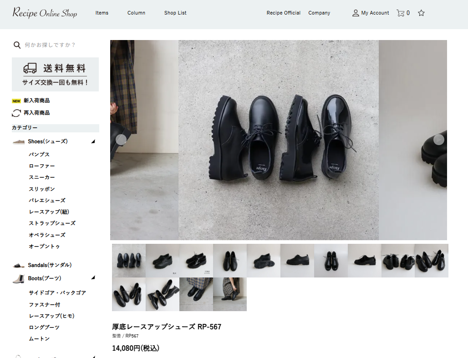Select バレエシューズ subcategory

[x=47, y=201]
